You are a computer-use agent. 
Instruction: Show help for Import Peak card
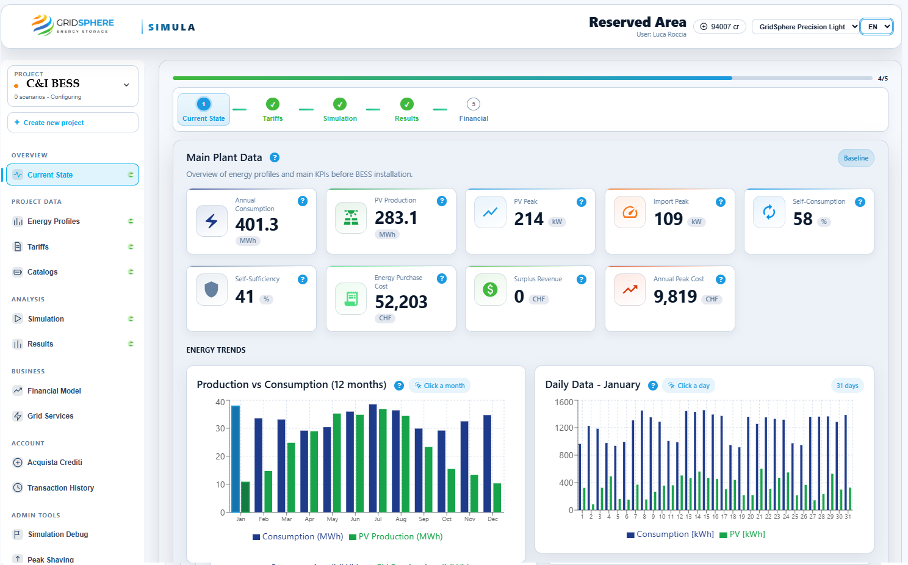[x=721, y=202]
